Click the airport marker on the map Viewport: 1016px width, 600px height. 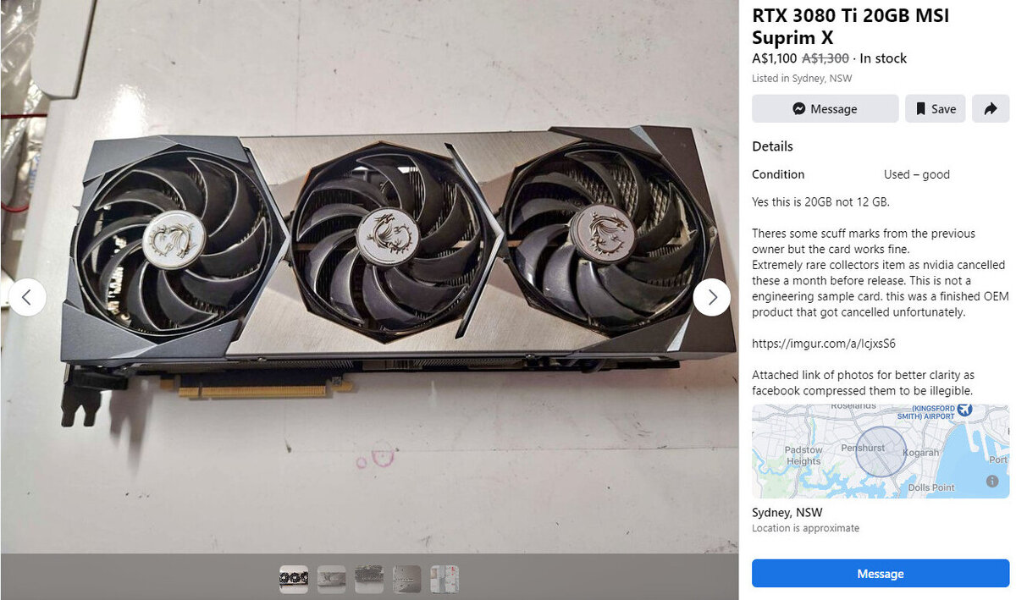tap(964, 410)
